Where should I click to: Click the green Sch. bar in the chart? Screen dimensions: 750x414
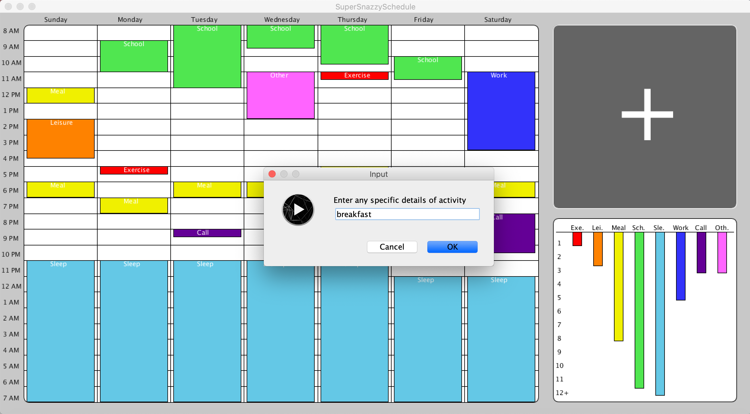[x=639, y=310]
